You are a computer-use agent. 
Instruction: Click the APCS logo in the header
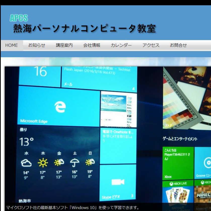tap(19, 18)
